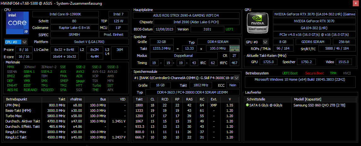Click the MCU value 11F
The height and width of the screenshot is (146, 361).
pos(119,28)
